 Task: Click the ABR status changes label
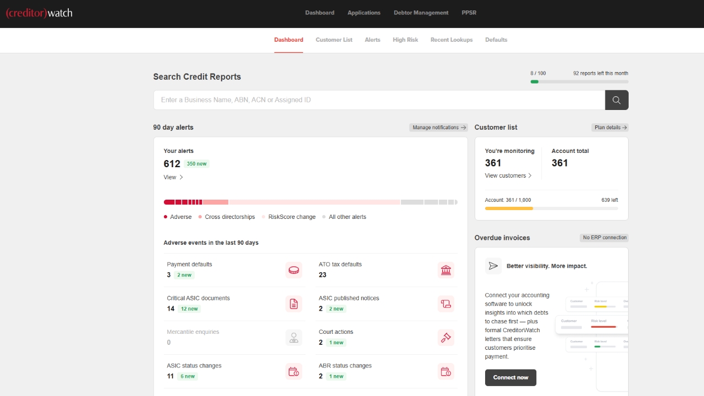pos(345,366)
